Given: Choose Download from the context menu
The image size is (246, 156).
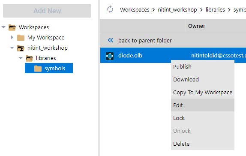Looking at the screenshot, I should pyautogui.click(x=203, y=79).
